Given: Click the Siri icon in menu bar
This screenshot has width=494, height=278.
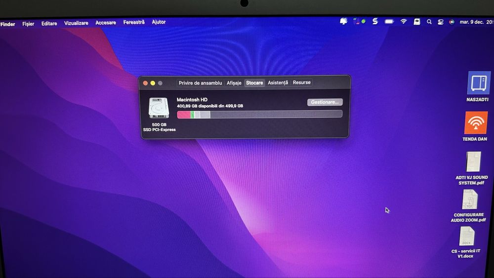Looking at the screenshot, I should pos(452,22).
